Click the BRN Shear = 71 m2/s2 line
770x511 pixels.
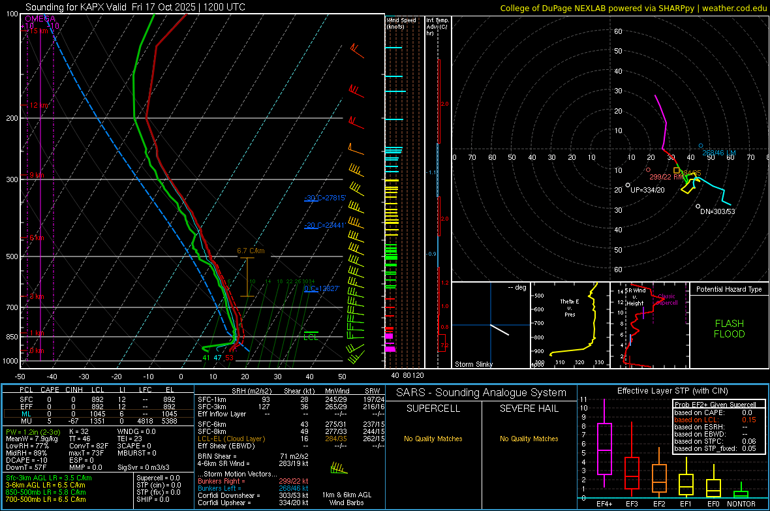point(253,456)
